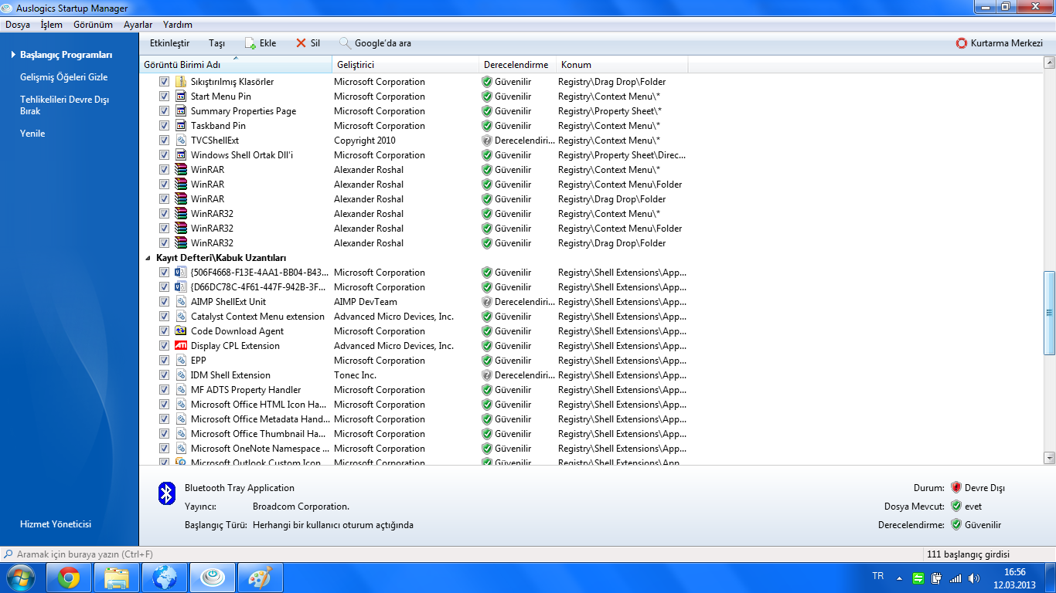
Task: Open the Yardım menu
Action: [178, 25]
